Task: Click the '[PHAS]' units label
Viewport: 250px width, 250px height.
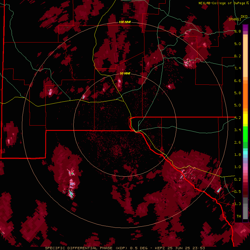Action: [235, 19]
